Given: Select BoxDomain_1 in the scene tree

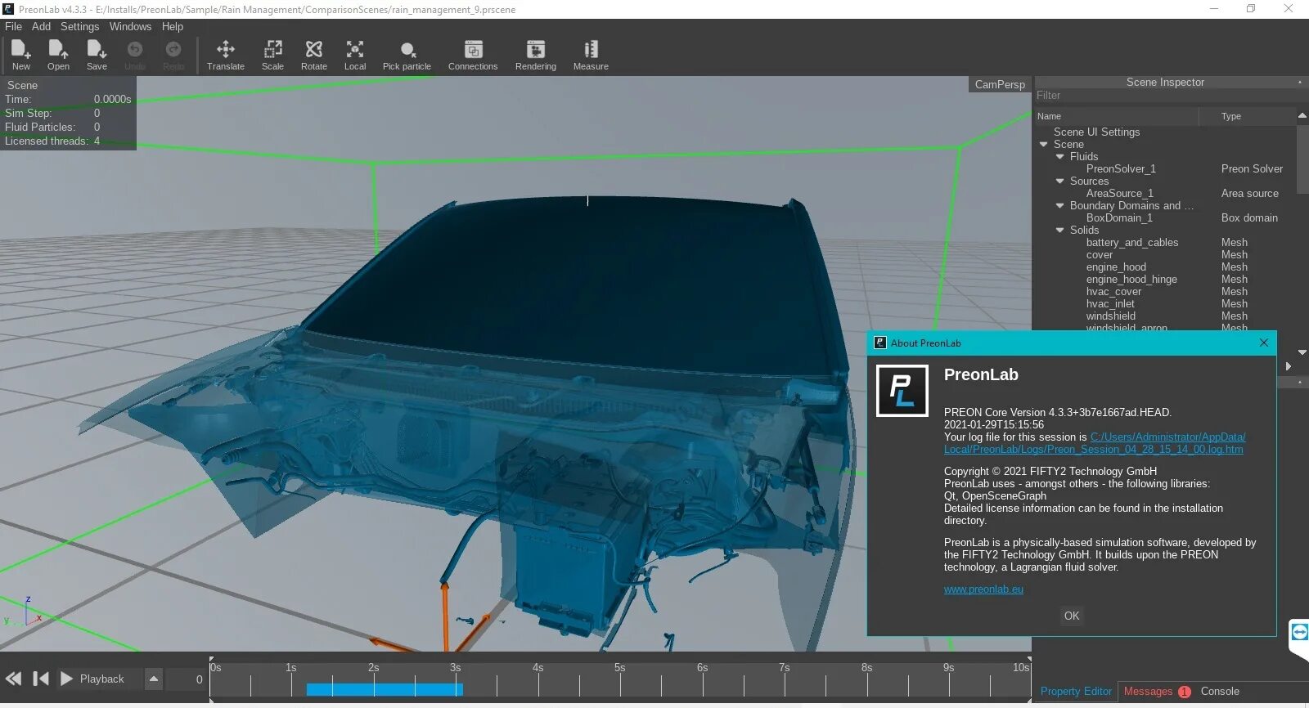Looking at the screenshot, I should [x=1119, y=218].
